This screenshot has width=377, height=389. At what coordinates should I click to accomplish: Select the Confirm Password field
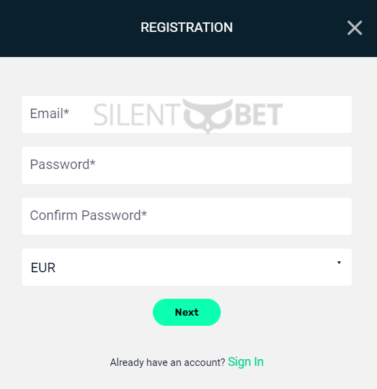point(187,216)
